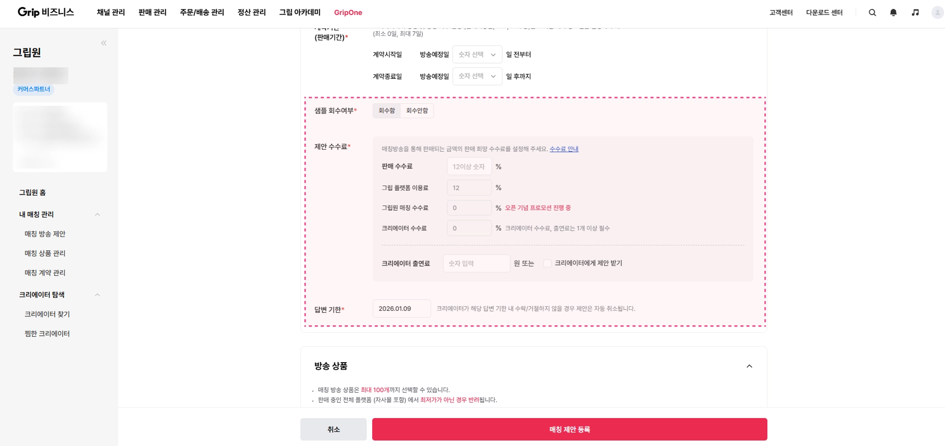Open the GripOne menu item
The image size is (945, 446).
click(x=348, y=12)
